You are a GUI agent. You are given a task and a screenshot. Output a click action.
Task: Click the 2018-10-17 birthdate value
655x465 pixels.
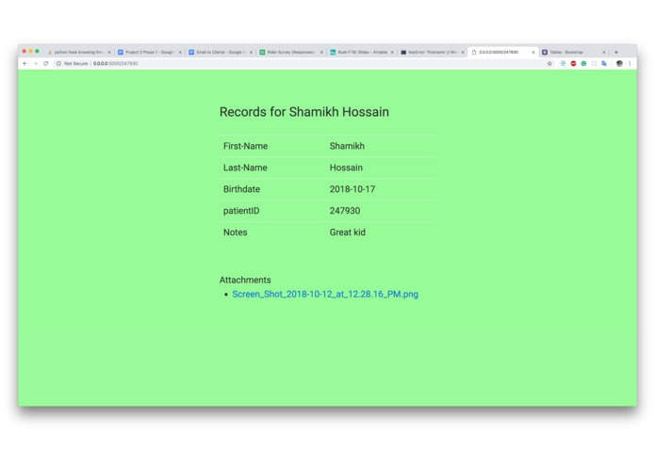pyautogui.click(x=352, y=189)
